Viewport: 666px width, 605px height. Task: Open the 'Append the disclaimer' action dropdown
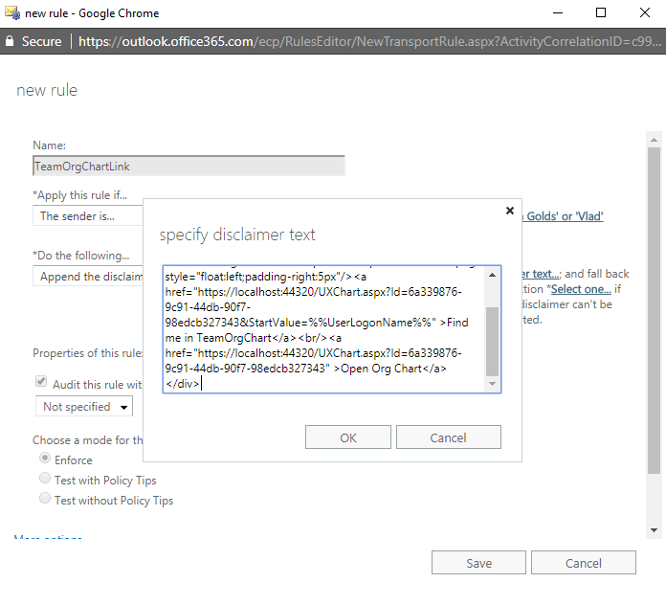(88, 277)
